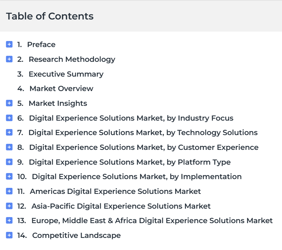Open Americas Digital Experience Solutions Market title

pos(115,191)
